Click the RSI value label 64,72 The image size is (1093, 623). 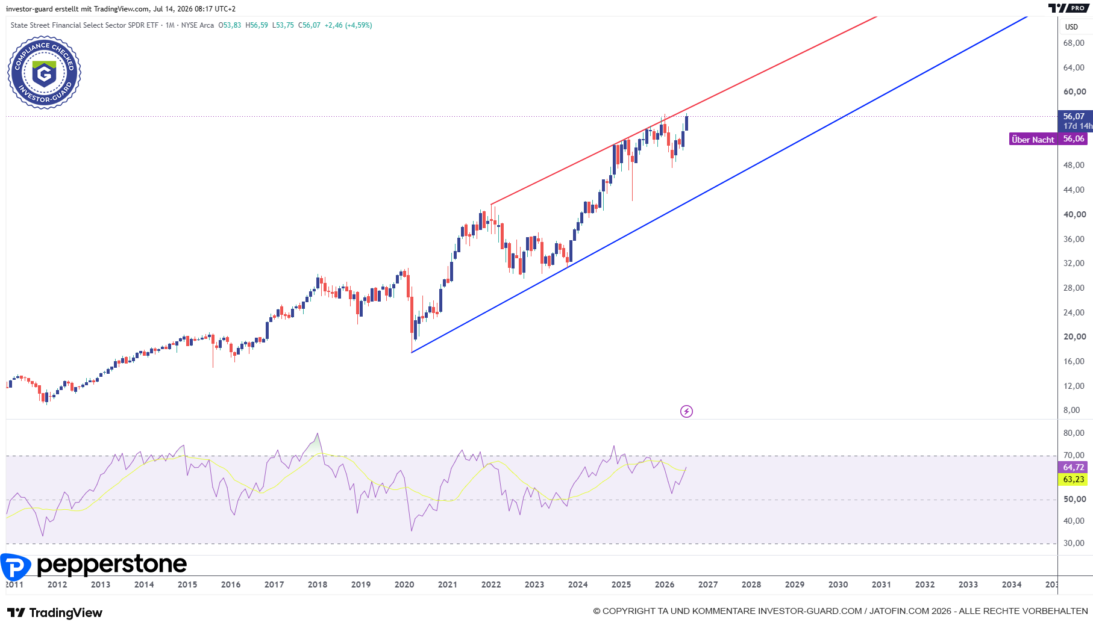tap(1073, 467)
